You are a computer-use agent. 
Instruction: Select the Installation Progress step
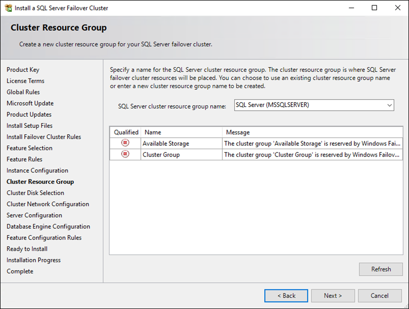pos(33,260)
